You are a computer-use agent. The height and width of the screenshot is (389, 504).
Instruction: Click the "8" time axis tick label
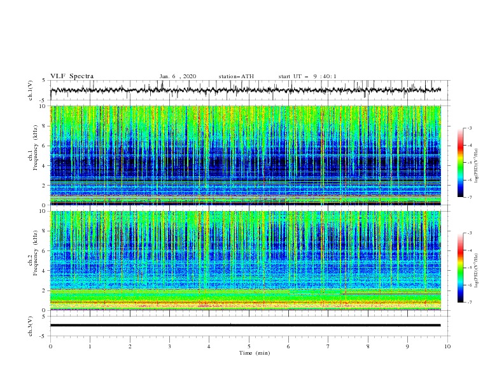368,346
